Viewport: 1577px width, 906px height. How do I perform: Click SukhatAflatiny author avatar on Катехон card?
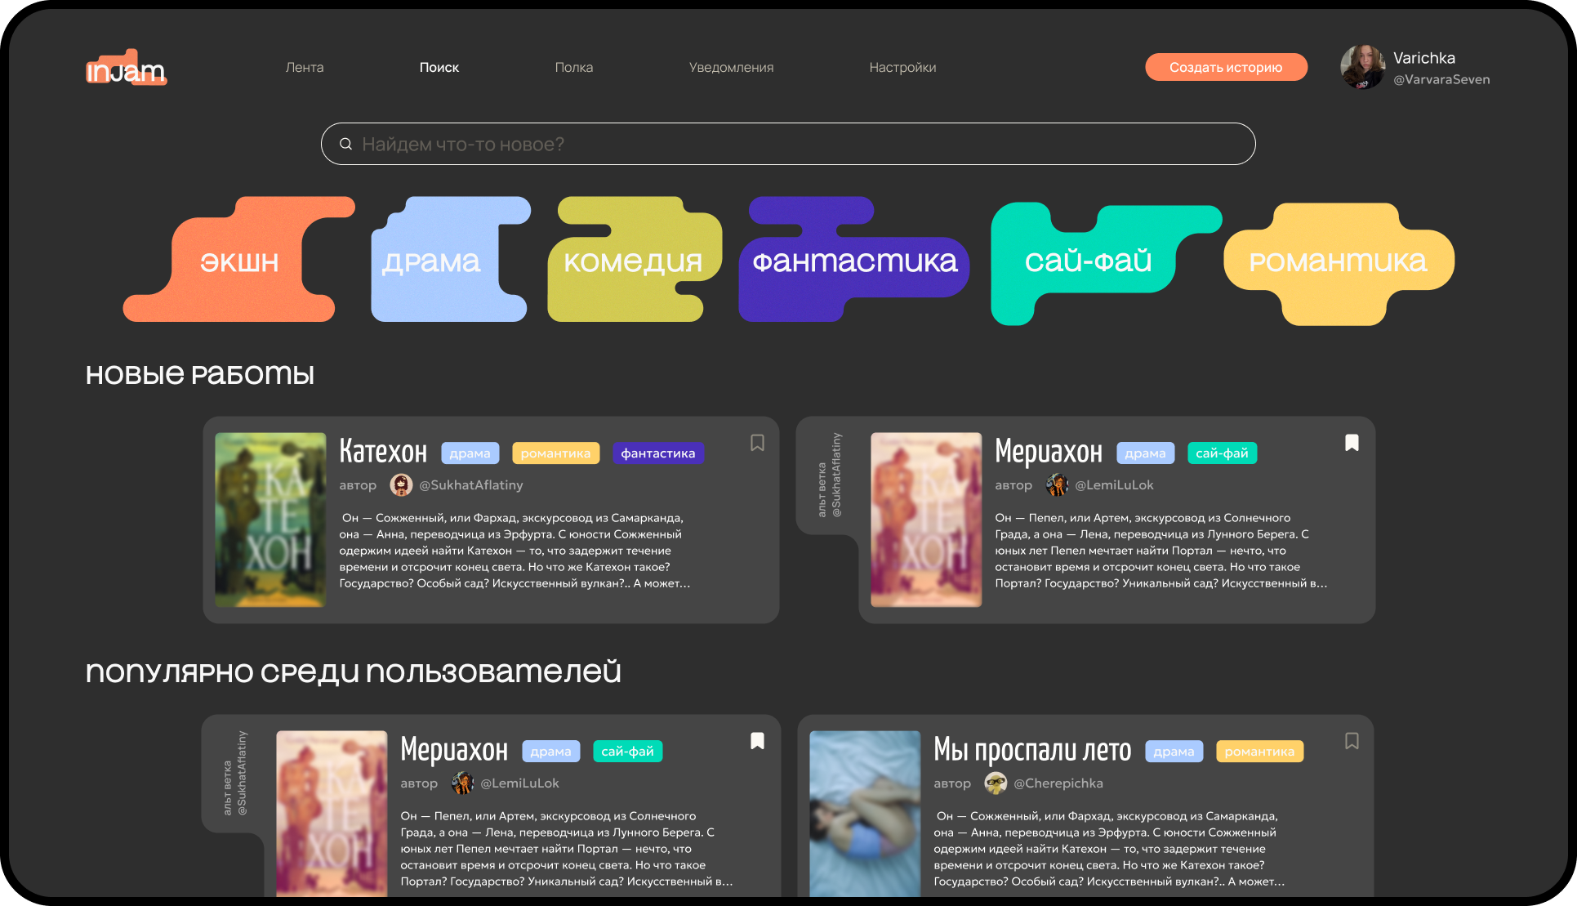[401, 485]
